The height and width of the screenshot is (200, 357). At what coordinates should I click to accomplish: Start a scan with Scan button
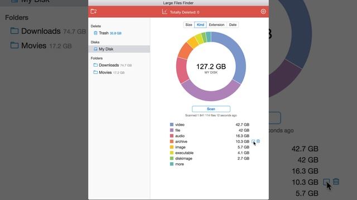pyautogui.click(x=211, y=109)
